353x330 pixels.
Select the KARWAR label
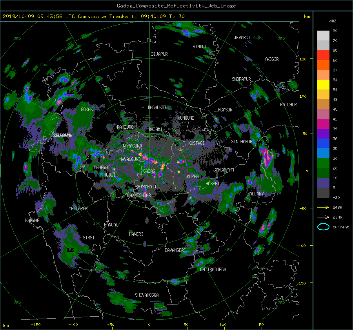(32, 221)
